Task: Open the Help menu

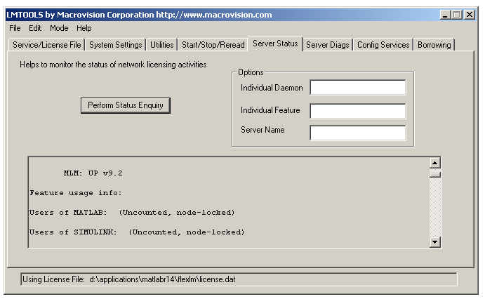Action: [x=84, y=28]
